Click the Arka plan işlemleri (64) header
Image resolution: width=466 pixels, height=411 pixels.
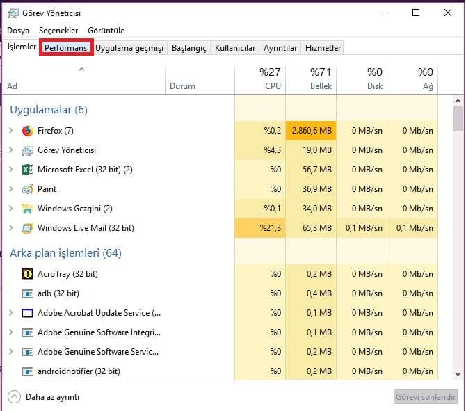[x=65, y=253]
